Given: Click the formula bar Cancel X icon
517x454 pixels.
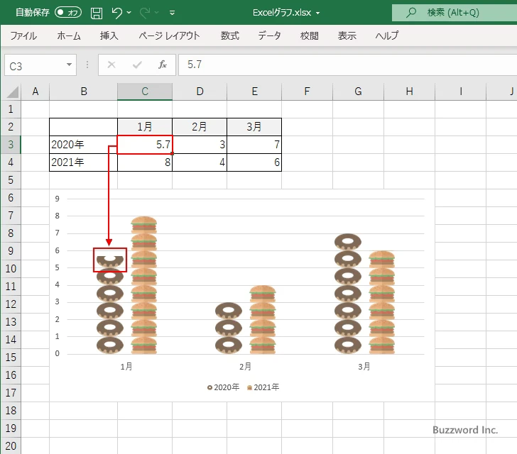Looking at the screenshot, I should pyautogui.click(x=111, y=65).
